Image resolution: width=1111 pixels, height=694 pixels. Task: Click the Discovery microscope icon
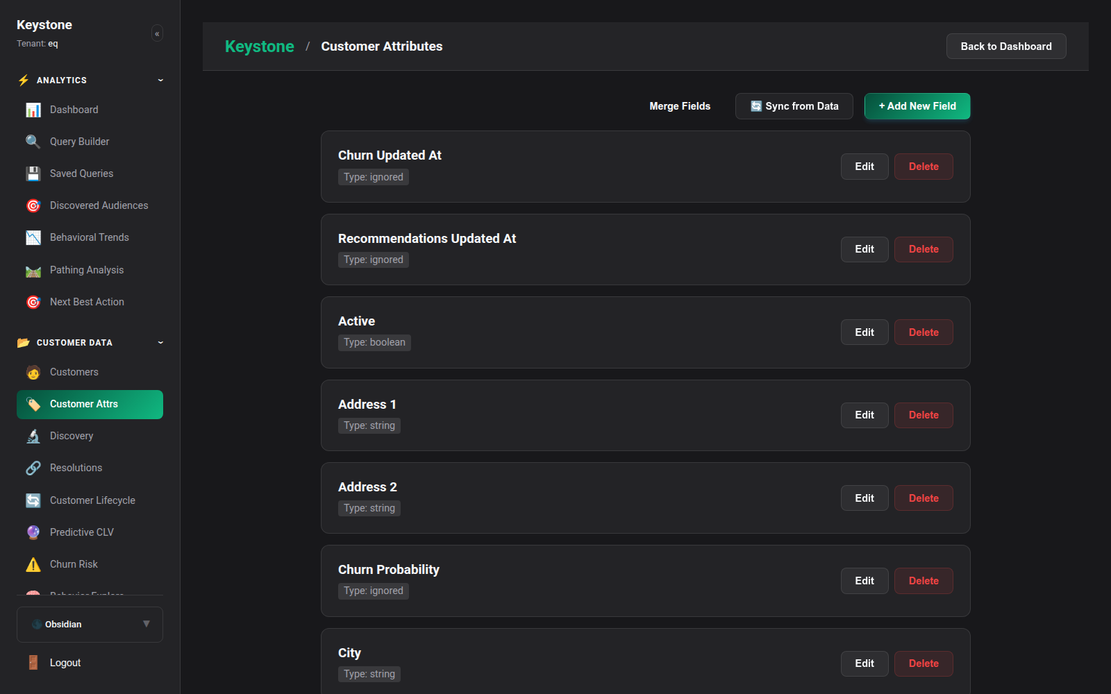(33, 436)
